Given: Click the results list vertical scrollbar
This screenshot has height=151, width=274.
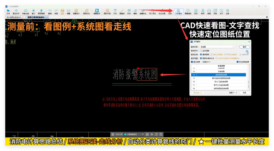Looking at the screenshot, I should (248, 84).
